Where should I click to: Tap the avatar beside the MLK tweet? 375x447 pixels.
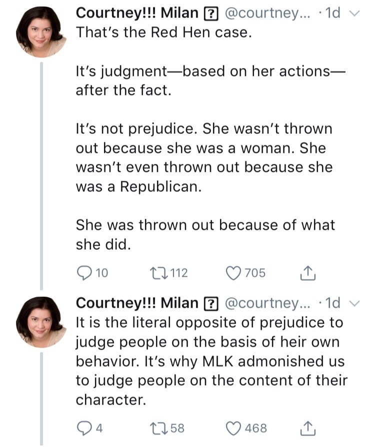[41, 321]
